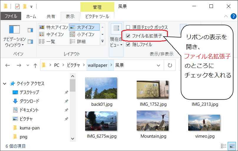Click the up-folder arrow in navigation bar
The width and height of the screenshot is (238, 151).
tap(35, 65)
